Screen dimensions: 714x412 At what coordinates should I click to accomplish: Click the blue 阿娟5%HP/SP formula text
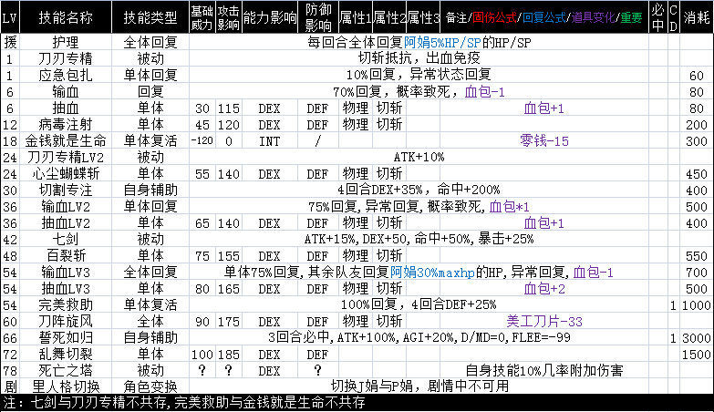point(442,43)
